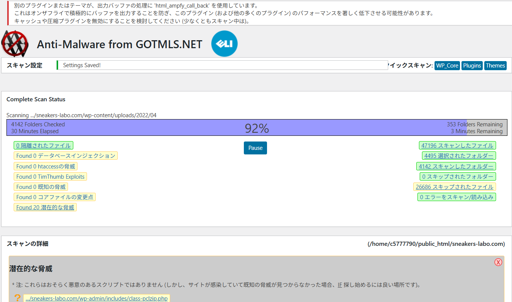Run the WP_Core quick scan

click(447, 65)
